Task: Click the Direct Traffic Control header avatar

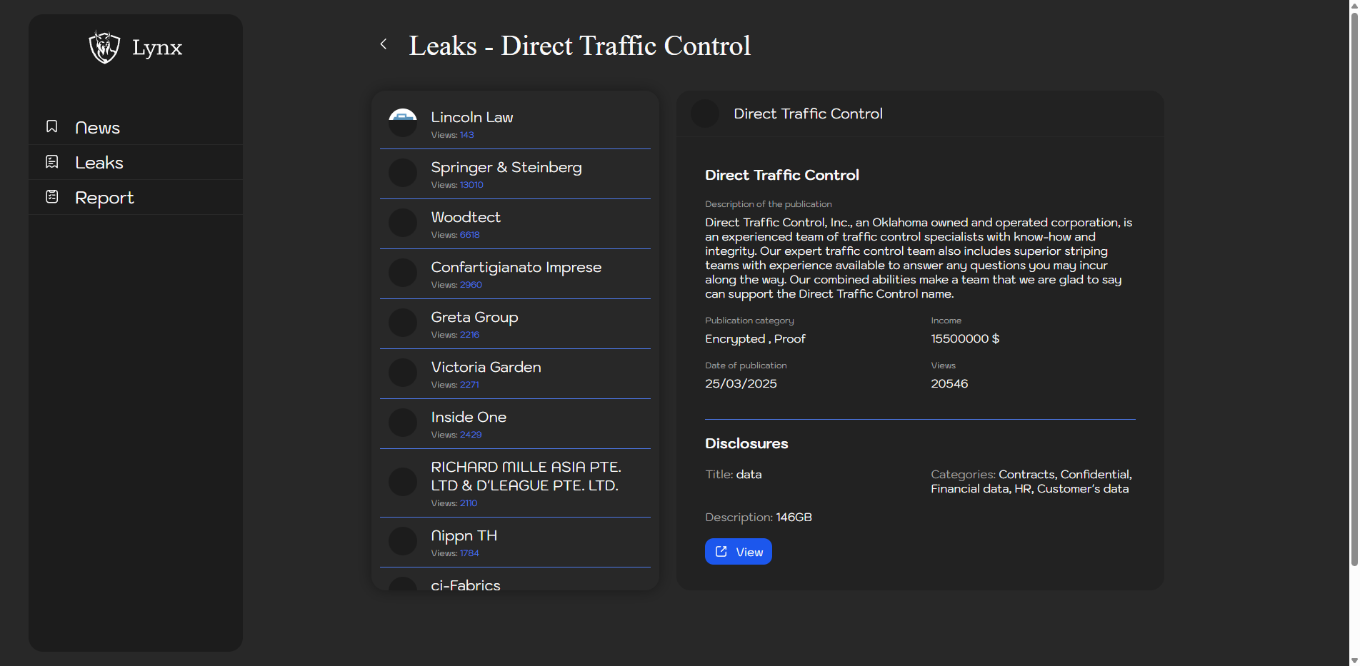Action: tap(705, 114)
